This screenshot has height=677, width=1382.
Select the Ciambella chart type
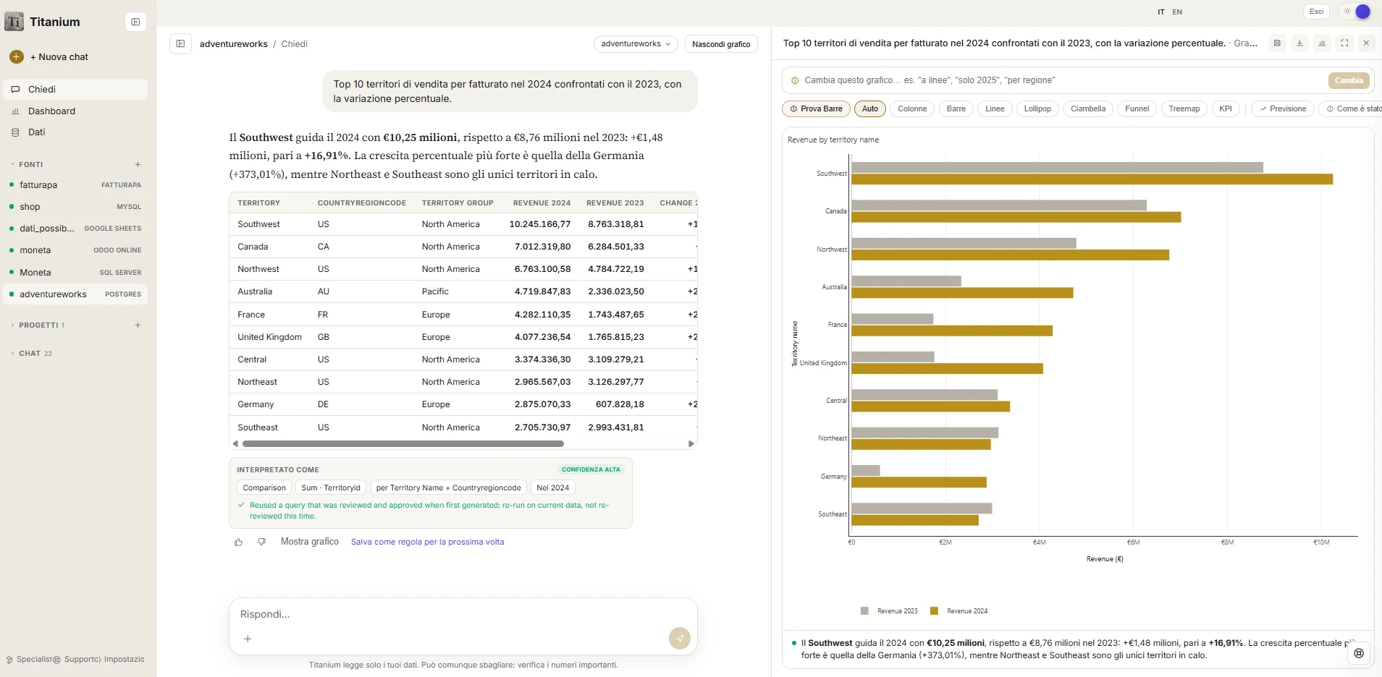click(1088, 109)
